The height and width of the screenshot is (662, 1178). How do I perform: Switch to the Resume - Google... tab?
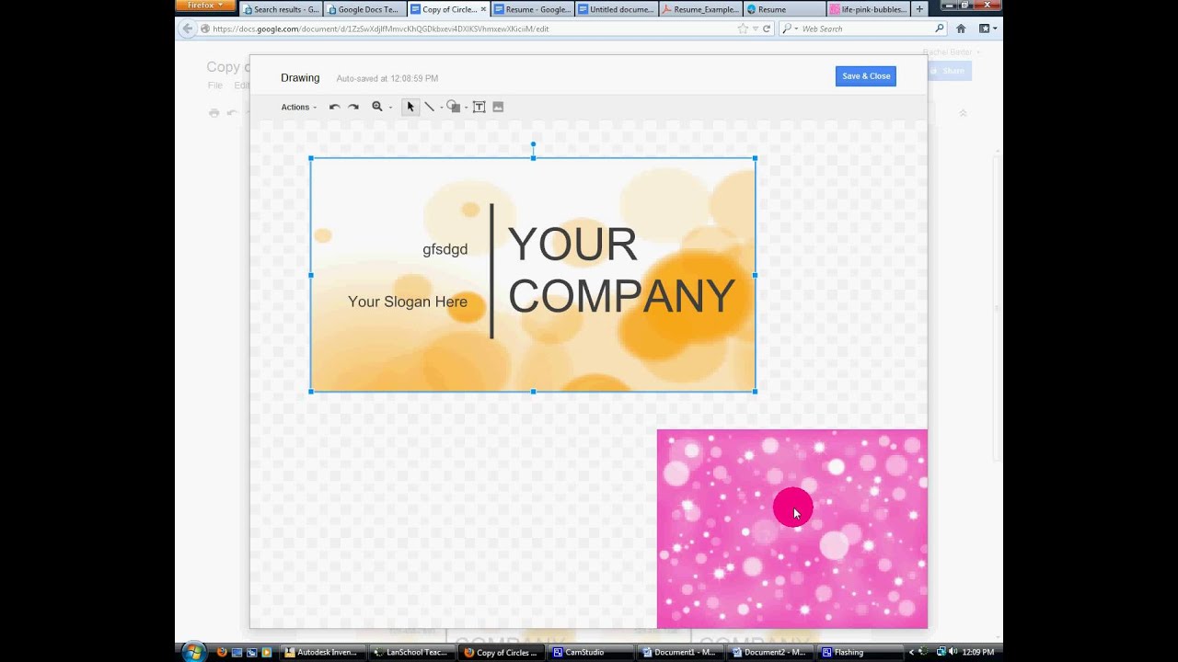point(533,9)
